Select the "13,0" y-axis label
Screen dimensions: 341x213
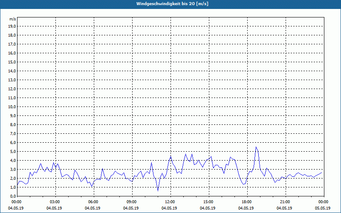pos(12,80)
